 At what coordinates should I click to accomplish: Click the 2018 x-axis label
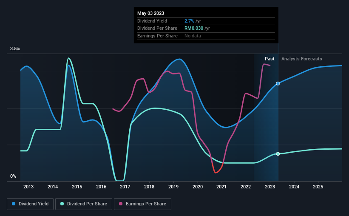[x=149, y=187]
